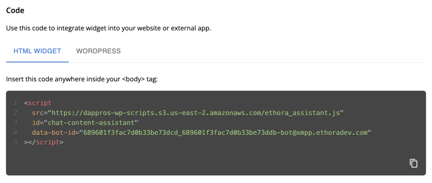The height and width of the screenshot is (183, 432).
Task: Click line number 2 in the code gutter
Action: (x=16, y=113)
